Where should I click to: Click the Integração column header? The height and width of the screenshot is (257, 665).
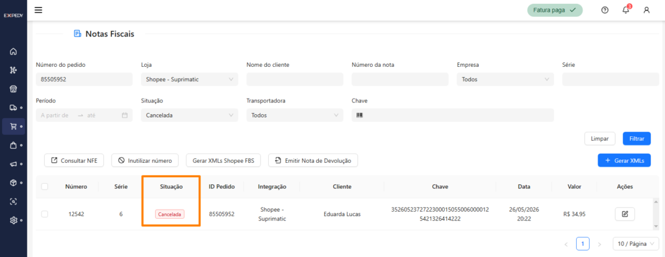272,187
